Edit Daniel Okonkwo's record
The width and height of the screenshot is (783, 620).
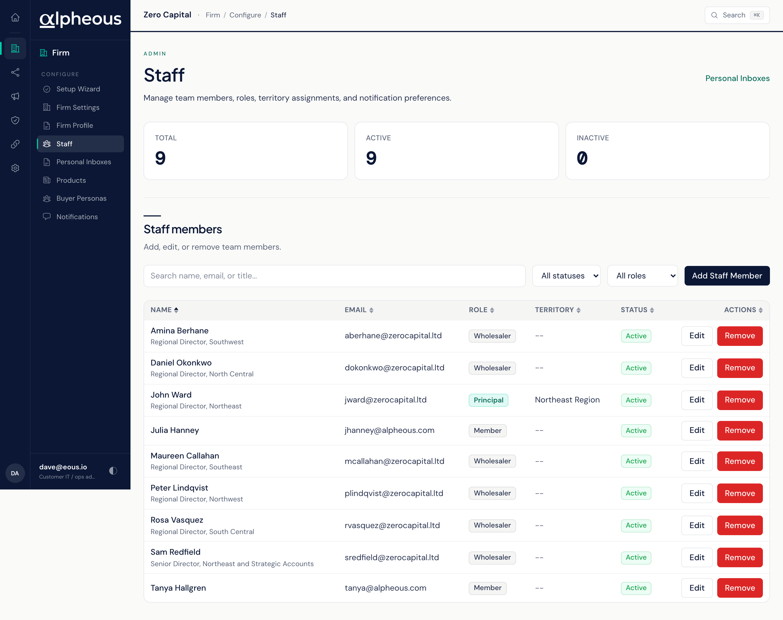[697, 368]
